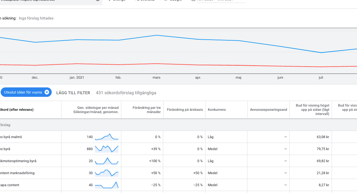The width and height of the screenshot is (357, 193).
Task: Select the red trend line at jan. 2021
Action: pos(77,64)
